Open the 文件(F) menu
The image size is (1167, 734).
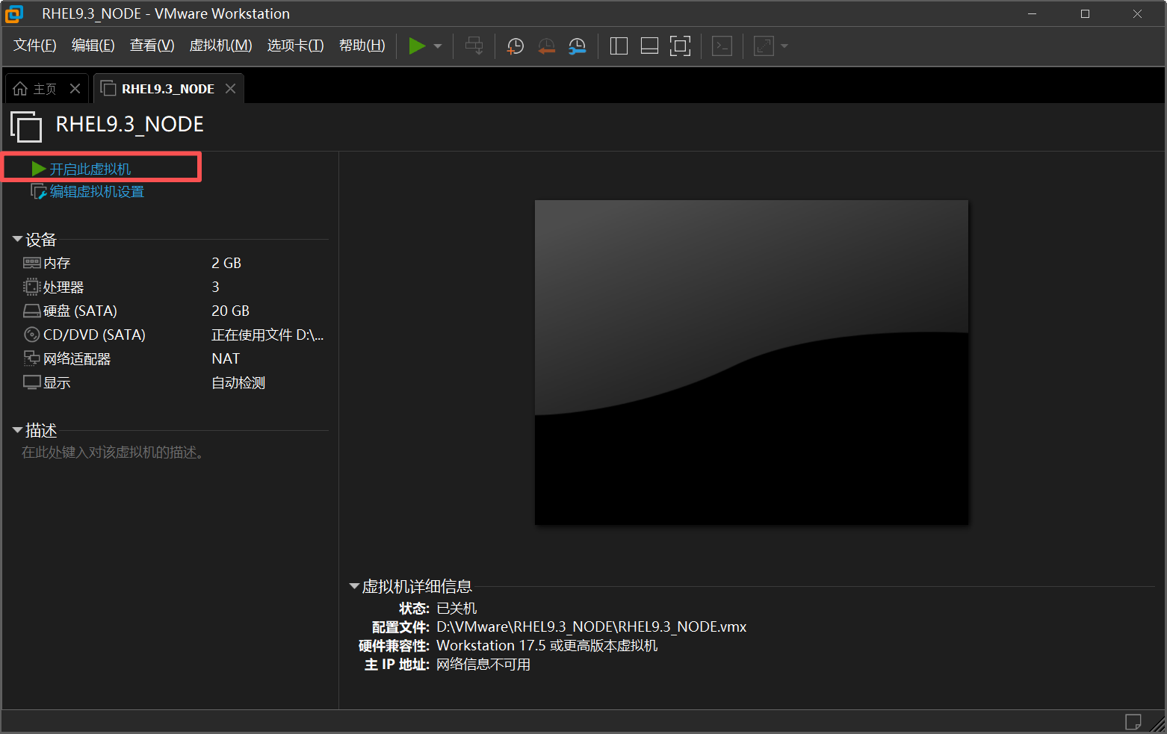(x=35, y=46)
